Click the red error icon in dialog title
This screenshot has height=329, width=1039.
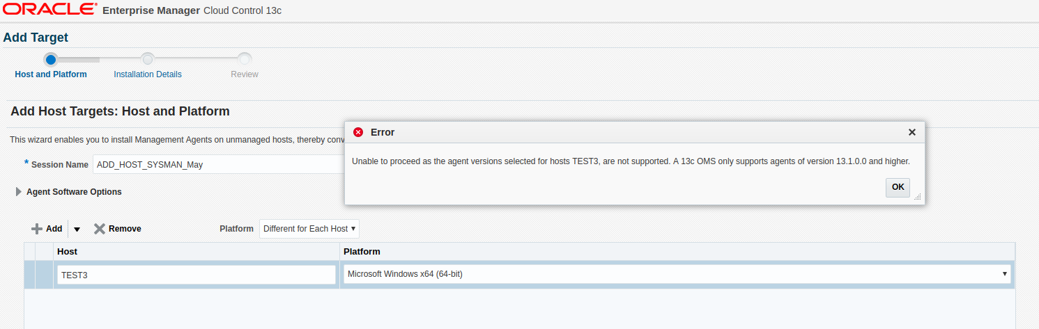pyautogui.click(x=358, y=132)
